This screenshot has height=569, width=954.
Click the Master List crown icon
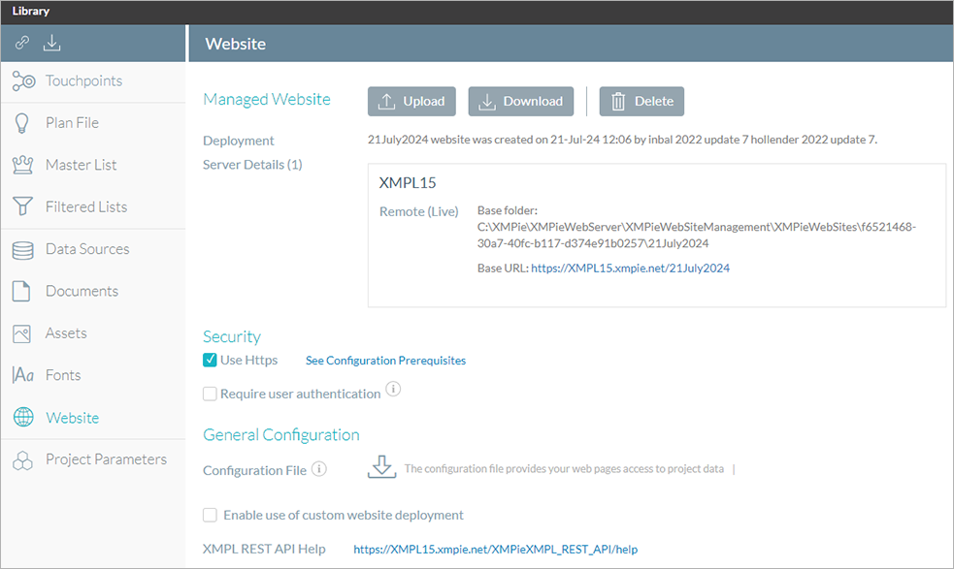tap(22, 165)
